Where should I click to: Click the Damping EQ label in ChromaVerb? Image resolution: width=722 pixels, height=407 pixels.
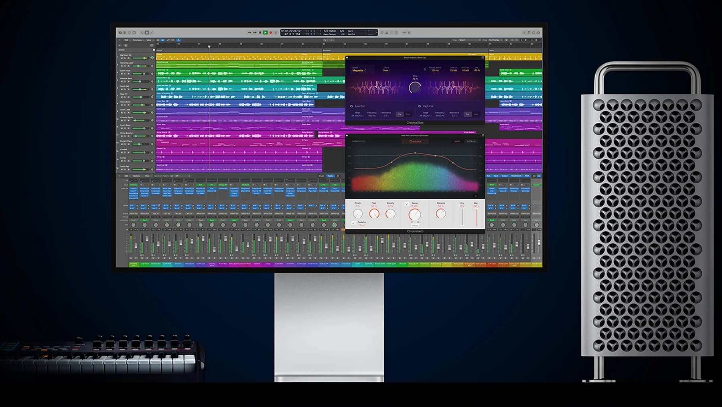[359, 141]
